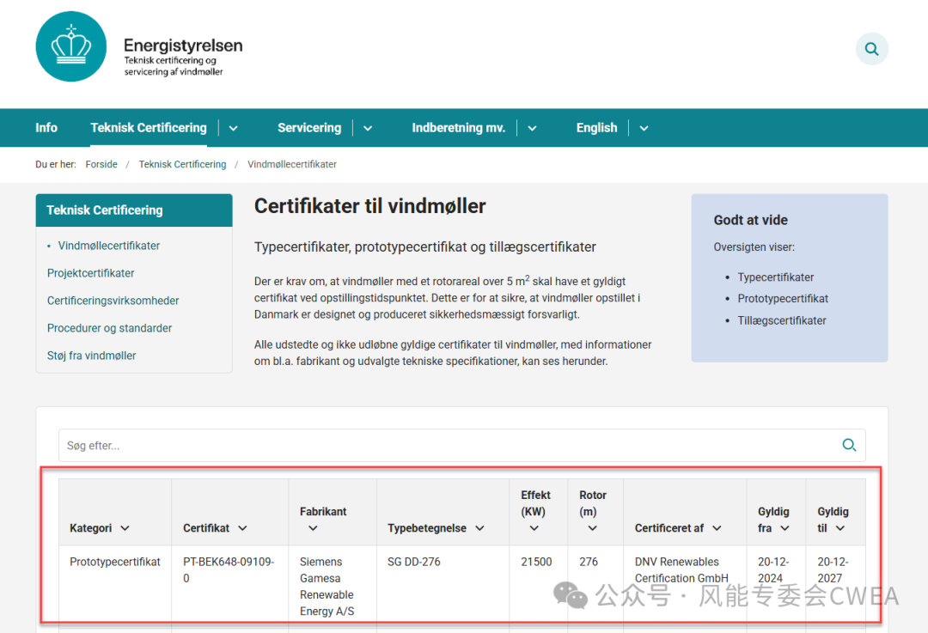Select certificate number PT-BEK648-09109-0
Viewport: 928px width, 633px height.
229,570
